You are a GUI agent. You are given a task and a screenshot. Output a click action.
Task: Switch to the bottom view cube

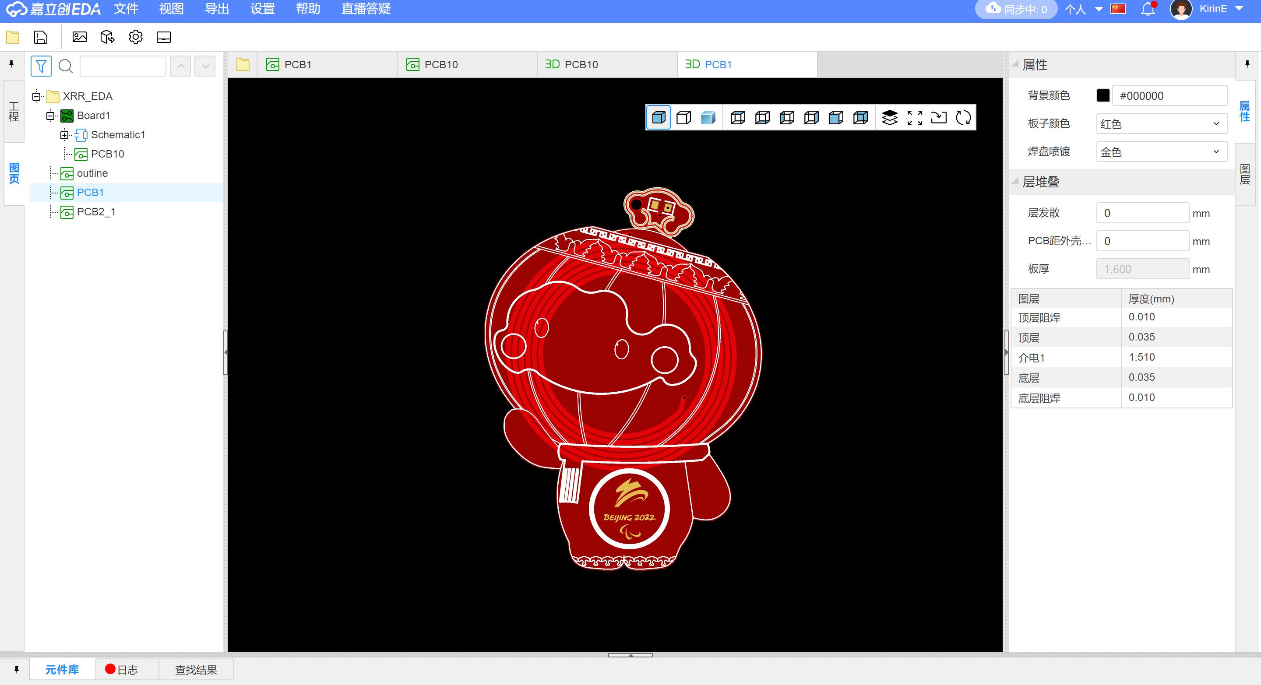pyautogui.click(x=762, y=117)
